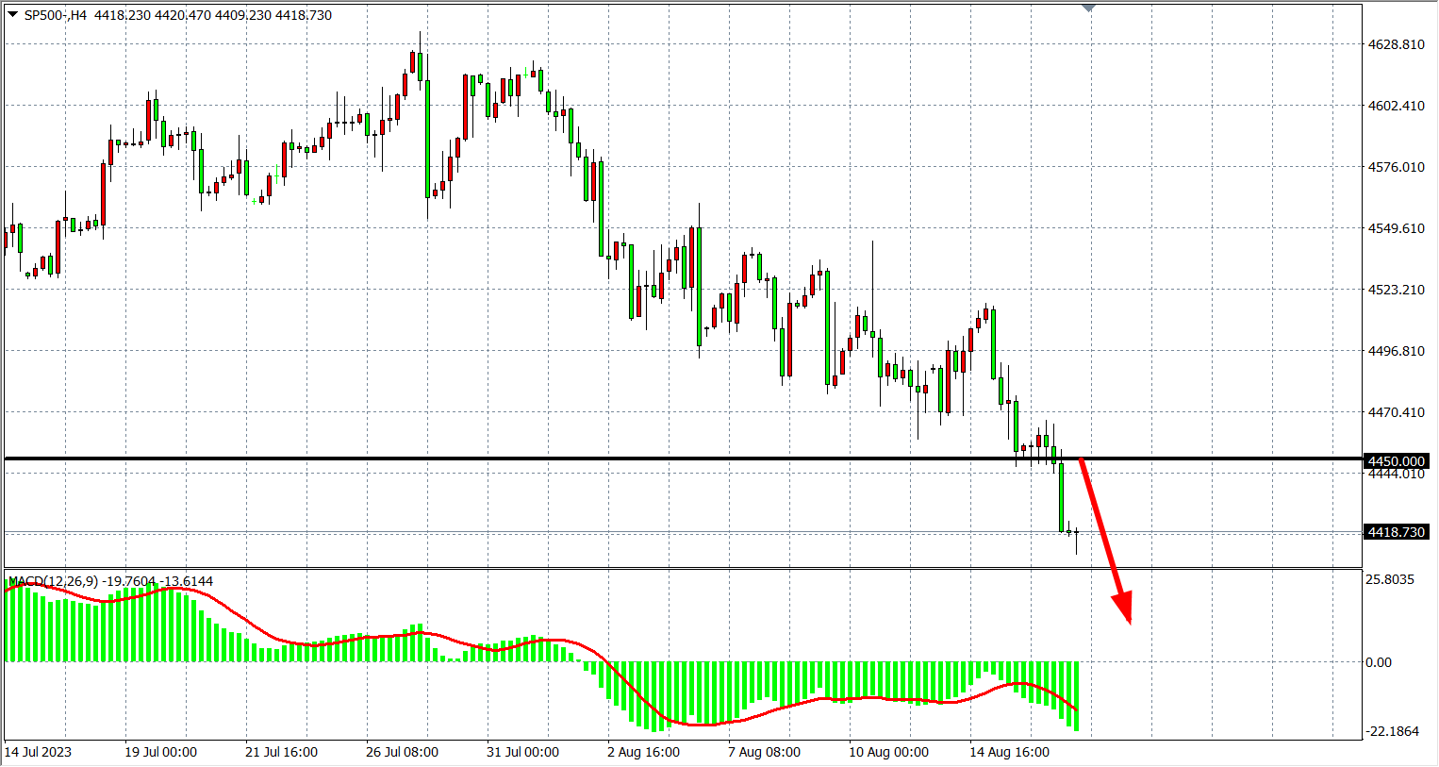The height and width of the screenshot is (767, 1439).
Task: Click the triangle icon beside SP500 title
Action: pyautogui.click(x=12, y=15)
